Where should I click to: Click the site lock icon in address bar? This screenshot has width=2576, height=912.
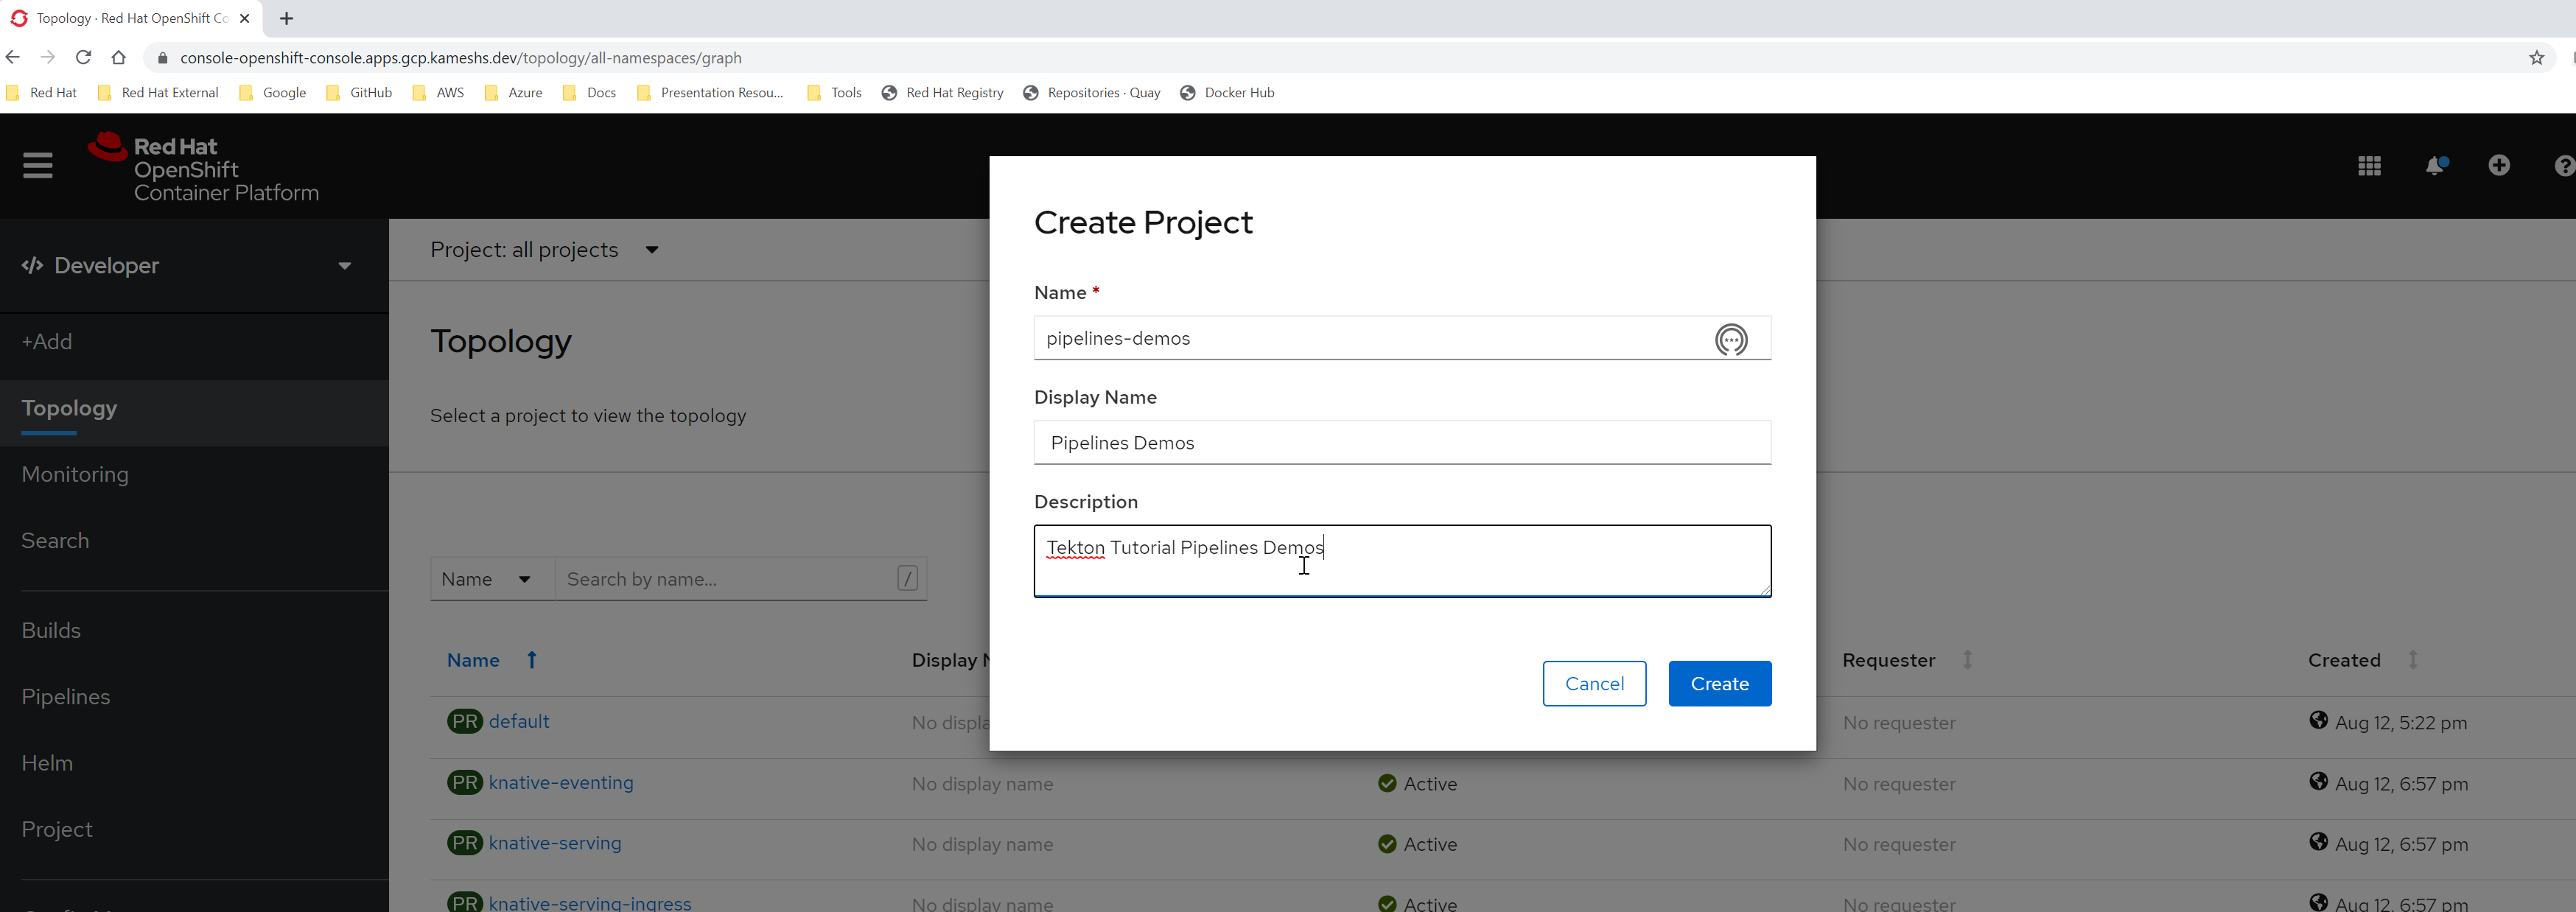tap(163, 58)
